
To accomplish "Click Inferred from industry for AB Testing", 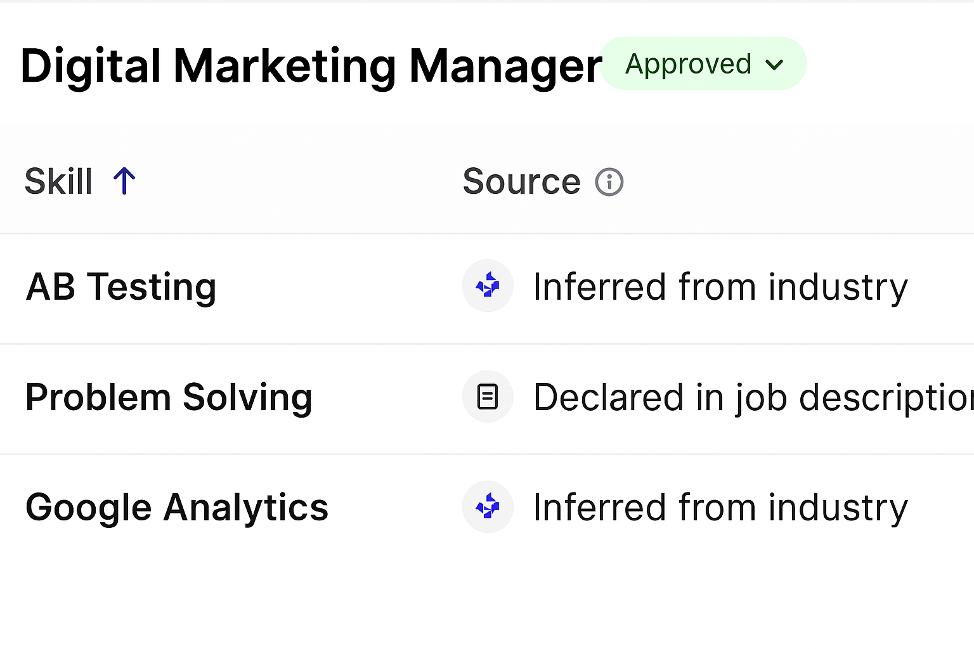I will (x=720, y=287).
